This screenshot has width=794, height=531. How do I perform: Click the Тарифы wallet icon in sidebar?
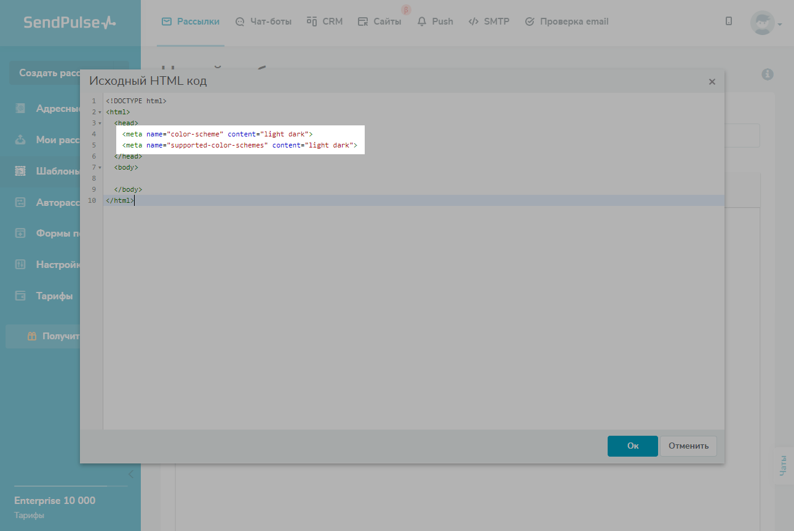pyautogui.click(x=20, y=296)
